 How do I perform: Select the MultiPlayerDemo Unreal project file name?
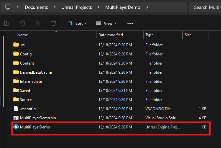(x=35, y=127)
